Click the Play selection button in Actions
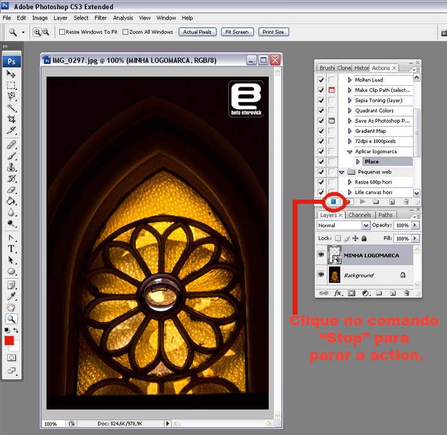447x435 pixels. pyautogui.click(x=362, y=202)
